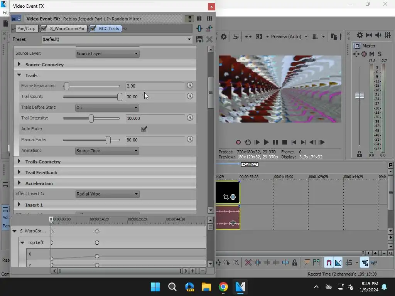Select the Pan/Crop chain tab
395x296 pixels.
pyautogui.click(x=26, y=29)
